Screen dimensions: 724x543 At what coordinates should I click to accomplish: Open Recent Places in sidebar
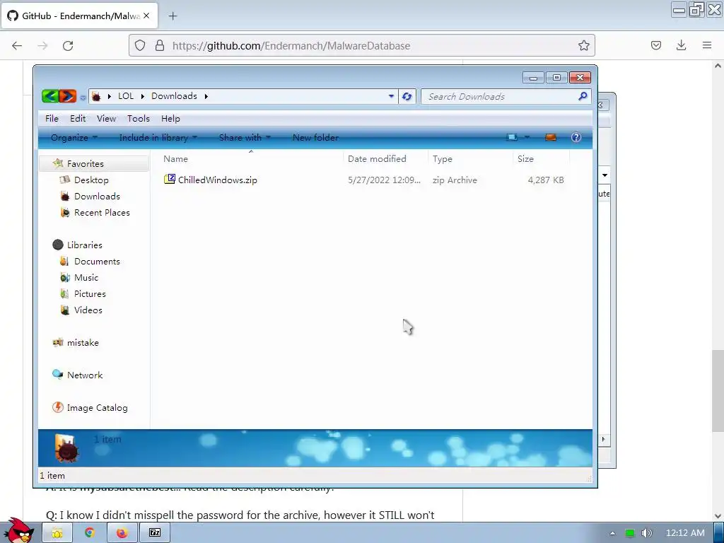pos(102,212)
